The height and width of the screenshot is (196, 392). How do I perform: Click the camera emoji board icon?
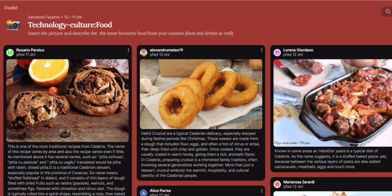(x=13, y=25)
